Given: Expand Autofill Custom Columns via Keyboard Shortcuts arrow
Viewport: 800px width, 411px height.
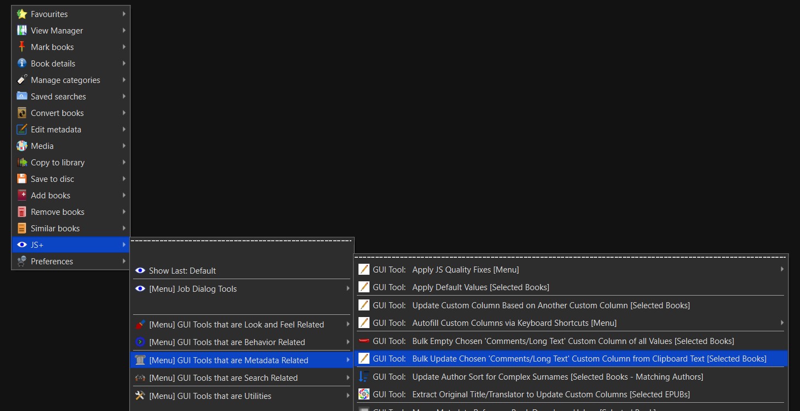Looking at the screenshot, I should click(x=782, y=323).
